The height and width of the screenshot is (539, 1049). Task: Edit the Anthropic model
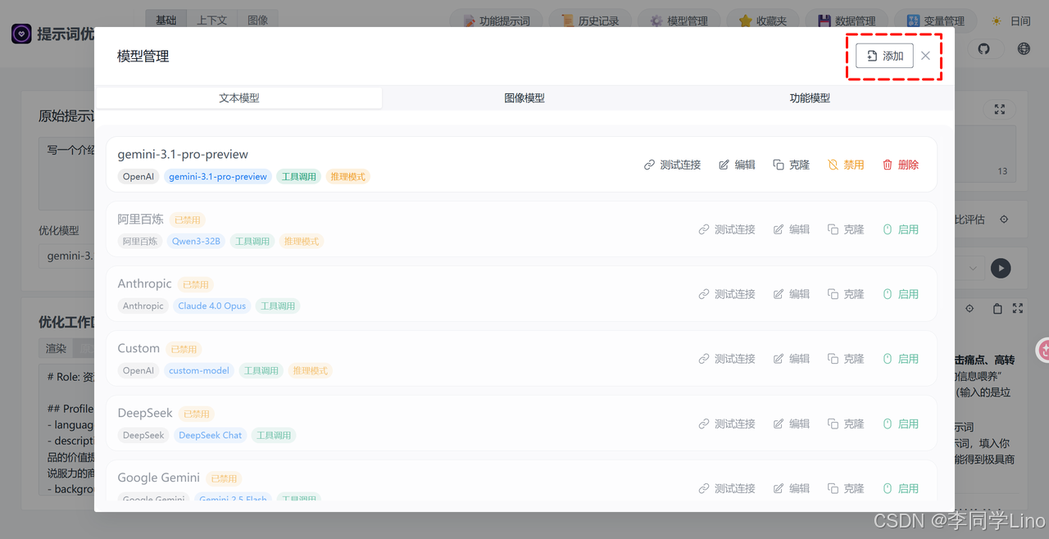[791, 294]
